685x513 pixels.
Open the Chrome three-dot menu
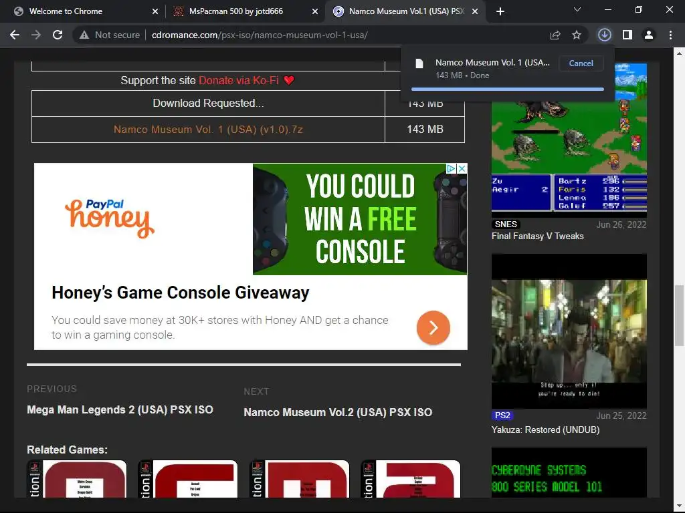point(670,35)
